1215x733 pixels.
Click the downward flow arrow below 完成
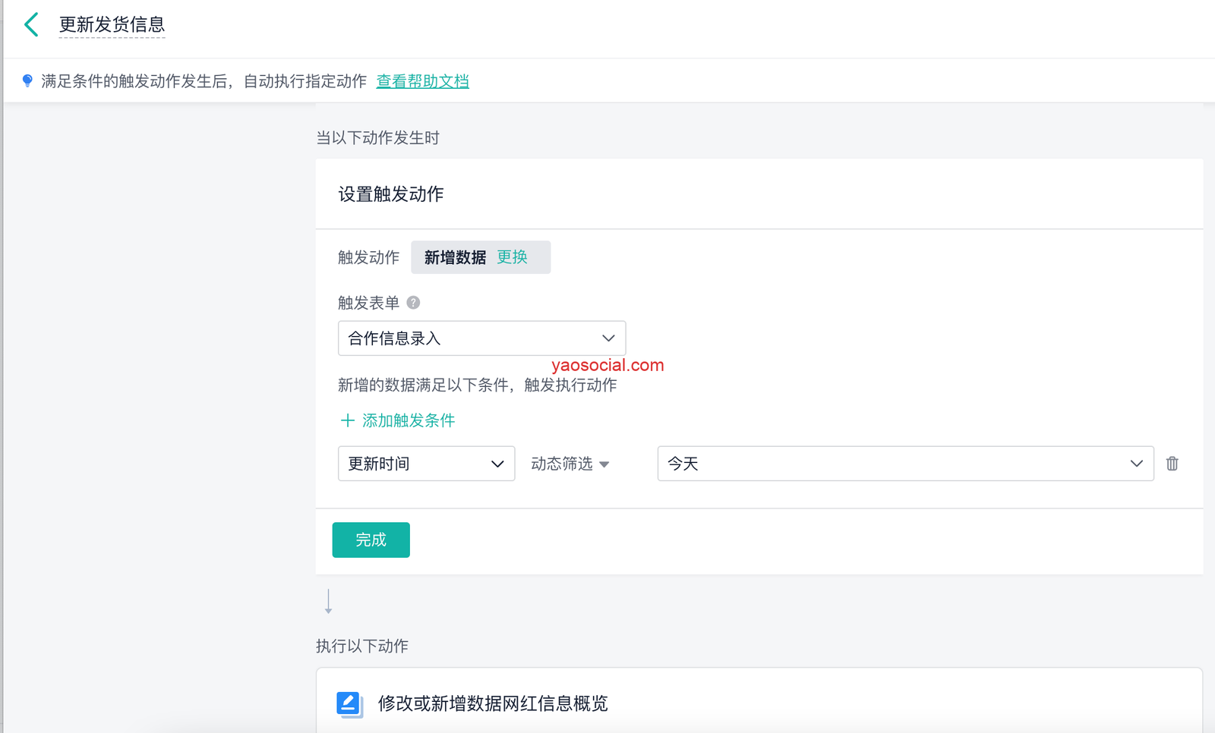[x=328, y=601]
